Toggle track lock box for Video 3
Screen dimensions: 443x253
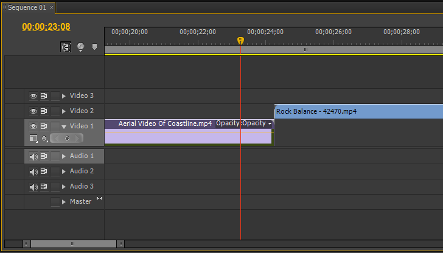click(x=55, y=96)
